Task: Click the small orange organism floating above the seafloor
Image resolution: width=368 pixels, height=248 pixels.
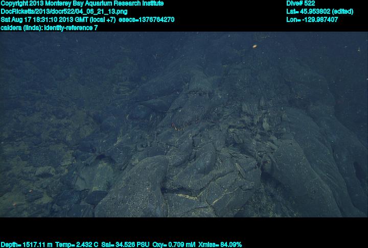Action: point(255,46)
